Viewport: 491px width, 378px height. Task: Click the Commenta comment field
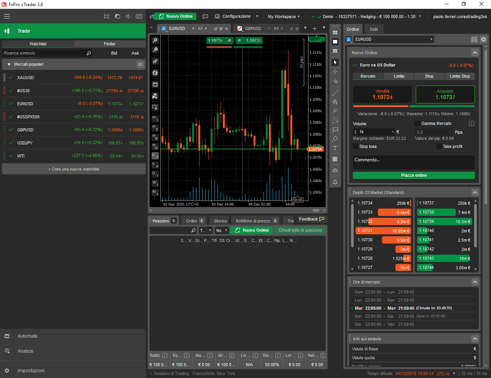[414, 162]
